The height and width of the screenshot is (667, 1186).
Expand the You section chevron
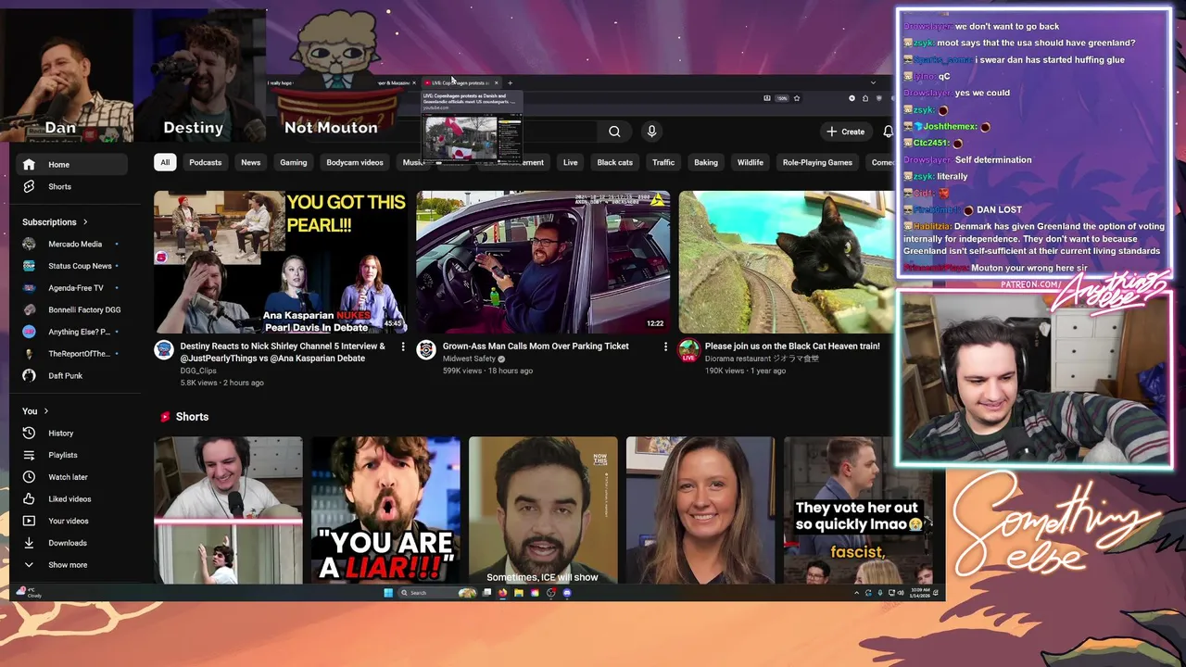45,411
